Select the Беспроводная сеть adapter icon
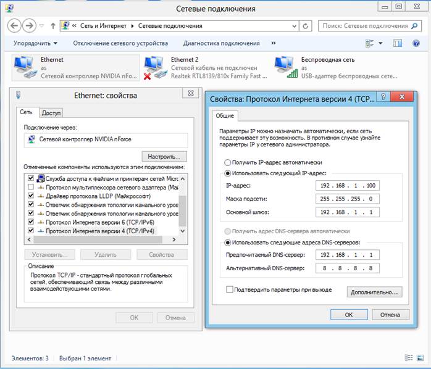 [286, 67]
